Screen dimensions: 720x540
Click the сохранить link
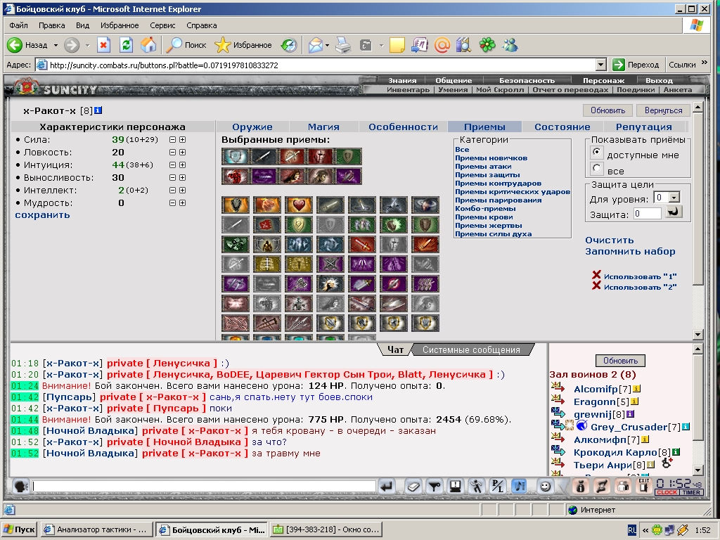click(42, 215)
